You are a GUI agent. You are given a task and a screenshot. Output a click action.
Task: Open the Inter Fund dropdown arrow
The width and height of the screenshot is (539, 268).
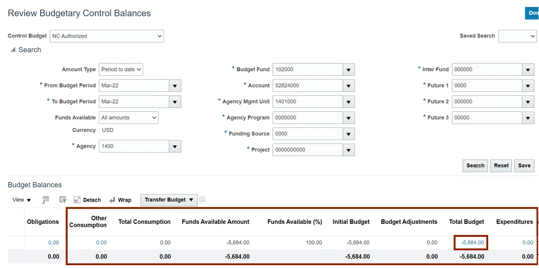tap(527, 70)
